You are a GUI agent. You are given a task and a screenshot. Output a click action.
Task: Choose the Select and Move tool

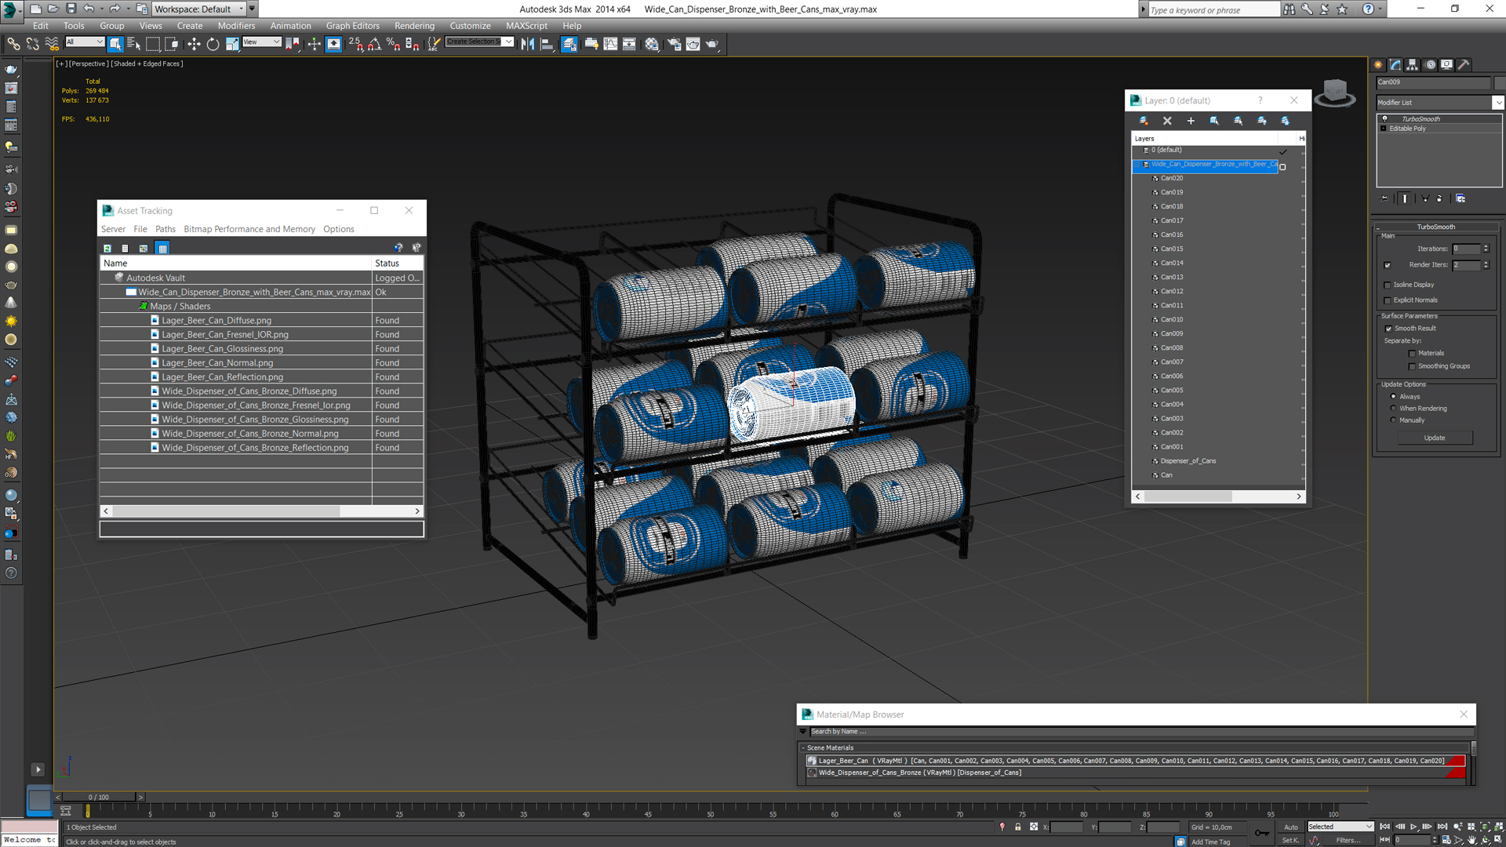tap(194, 44)
